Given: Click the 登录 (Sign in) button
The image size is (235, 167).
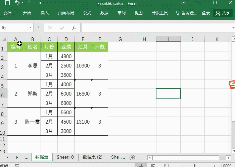Looking at the screenshot, I should [x=206, y=13].
